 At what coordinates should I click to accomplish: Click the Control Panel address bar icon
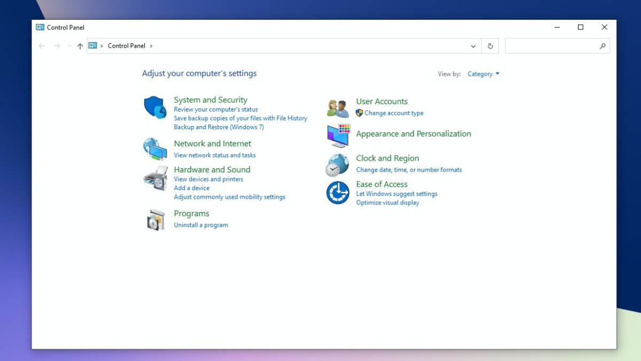coord(93,45)
